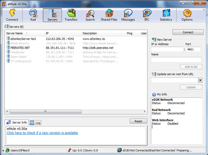Click the Update button
This screenshot has height=155, width=208.
pyautogui.click(x=191, y=87)
